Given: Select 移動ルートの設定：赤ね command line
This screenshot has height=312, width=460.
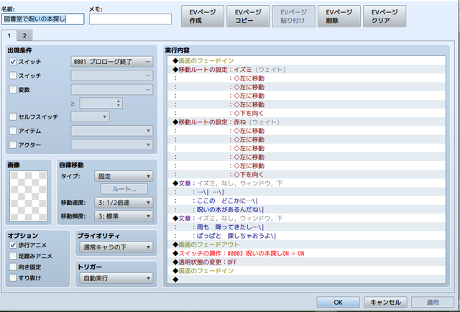Looking at the screenshot, I should 307,122.
